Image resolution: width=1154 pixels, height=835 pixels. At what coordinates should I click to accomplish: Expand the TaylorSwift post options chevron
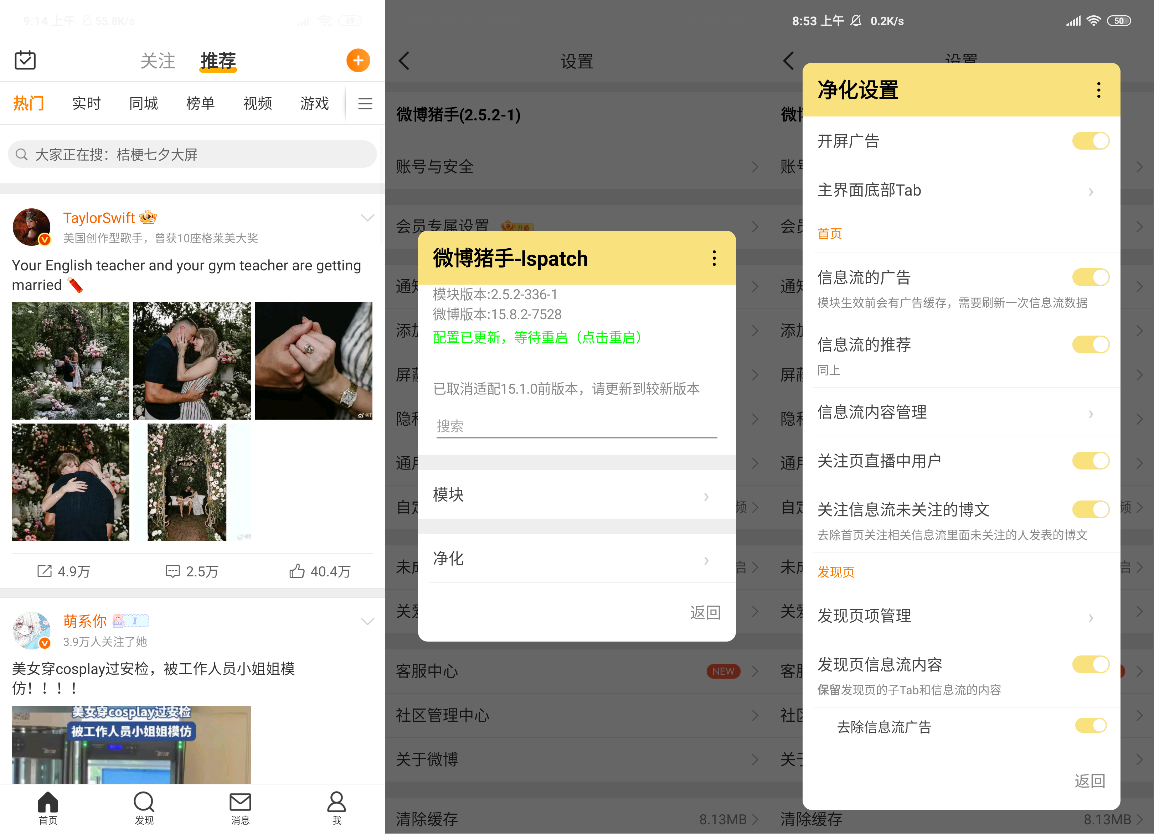tap(367, 218)
